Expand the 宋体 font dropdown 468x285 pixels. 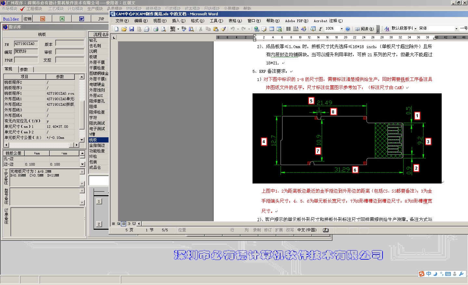point(456,29)
